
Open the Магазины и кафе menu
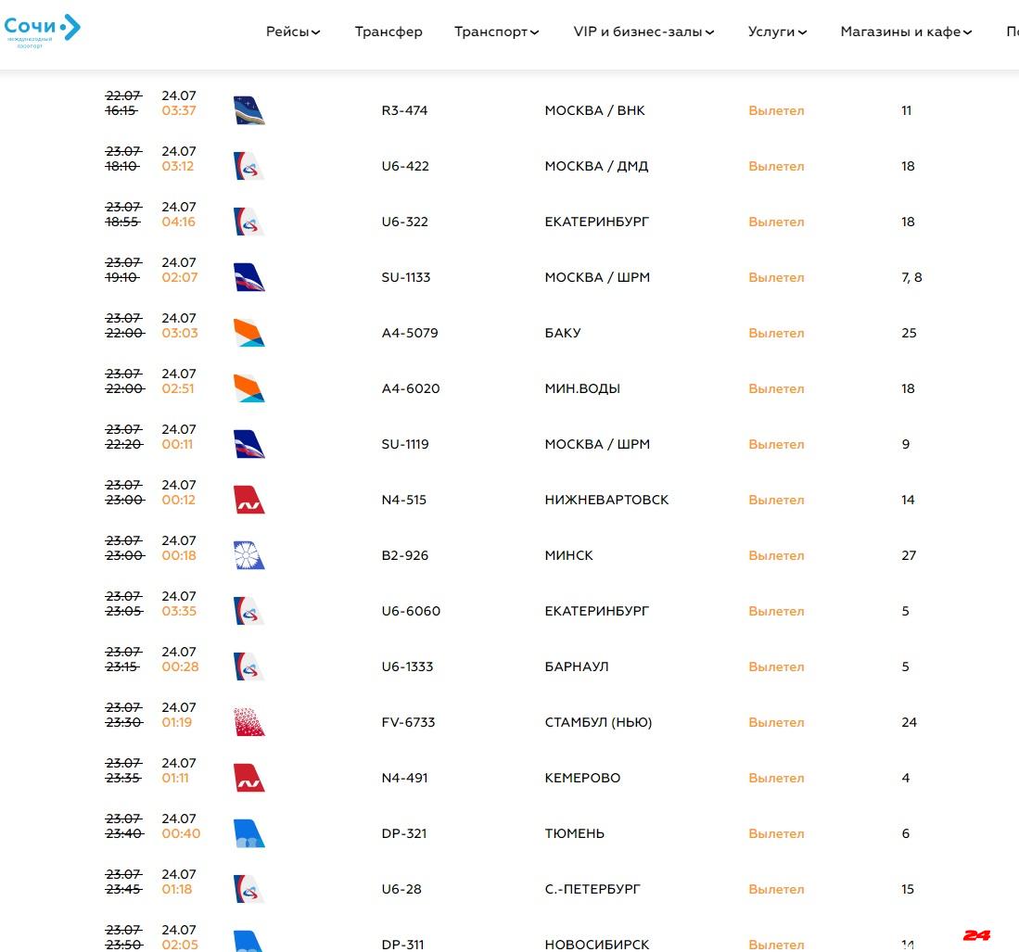pos(906,32)
